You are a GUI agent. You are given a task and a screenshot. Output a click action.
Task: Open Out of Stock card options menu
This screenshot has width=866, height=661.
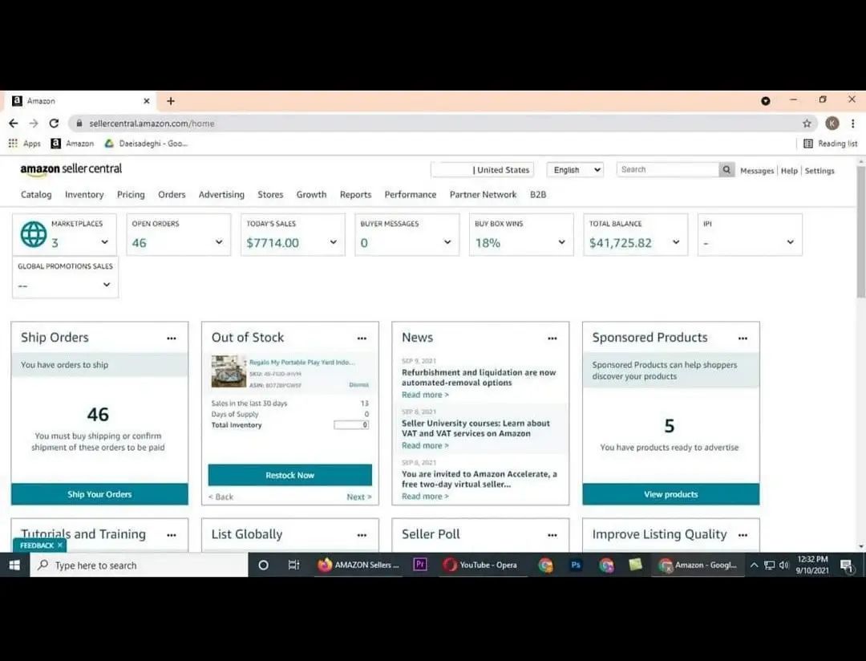click(362, 339)
